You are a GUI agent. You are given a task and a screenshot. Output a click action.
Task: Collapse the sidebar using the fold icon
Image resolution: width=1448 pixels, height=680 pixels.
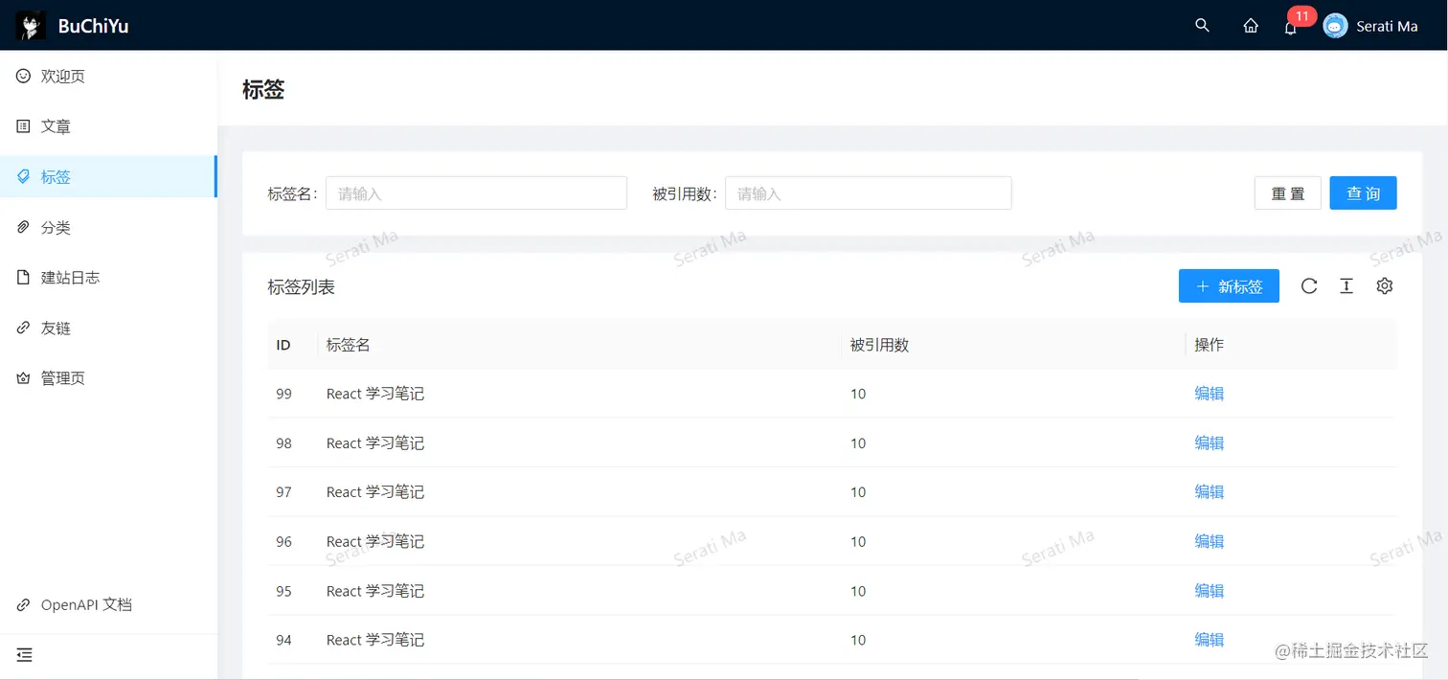coord(25,655)
